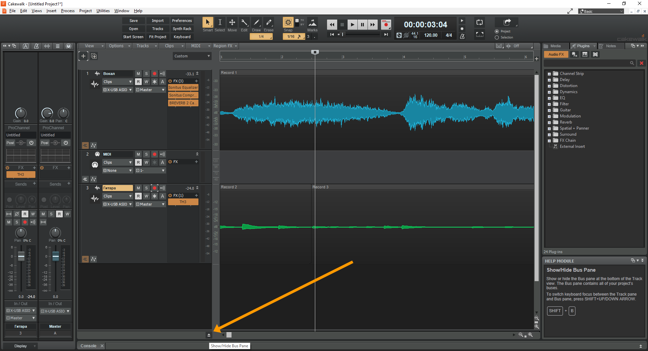Viewport: 648px width, 351px height.
Task: Mute the MIDI track
Action: [x=138, y=154]
